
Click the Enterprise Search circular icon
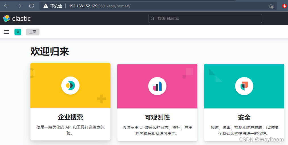[70, 86]
